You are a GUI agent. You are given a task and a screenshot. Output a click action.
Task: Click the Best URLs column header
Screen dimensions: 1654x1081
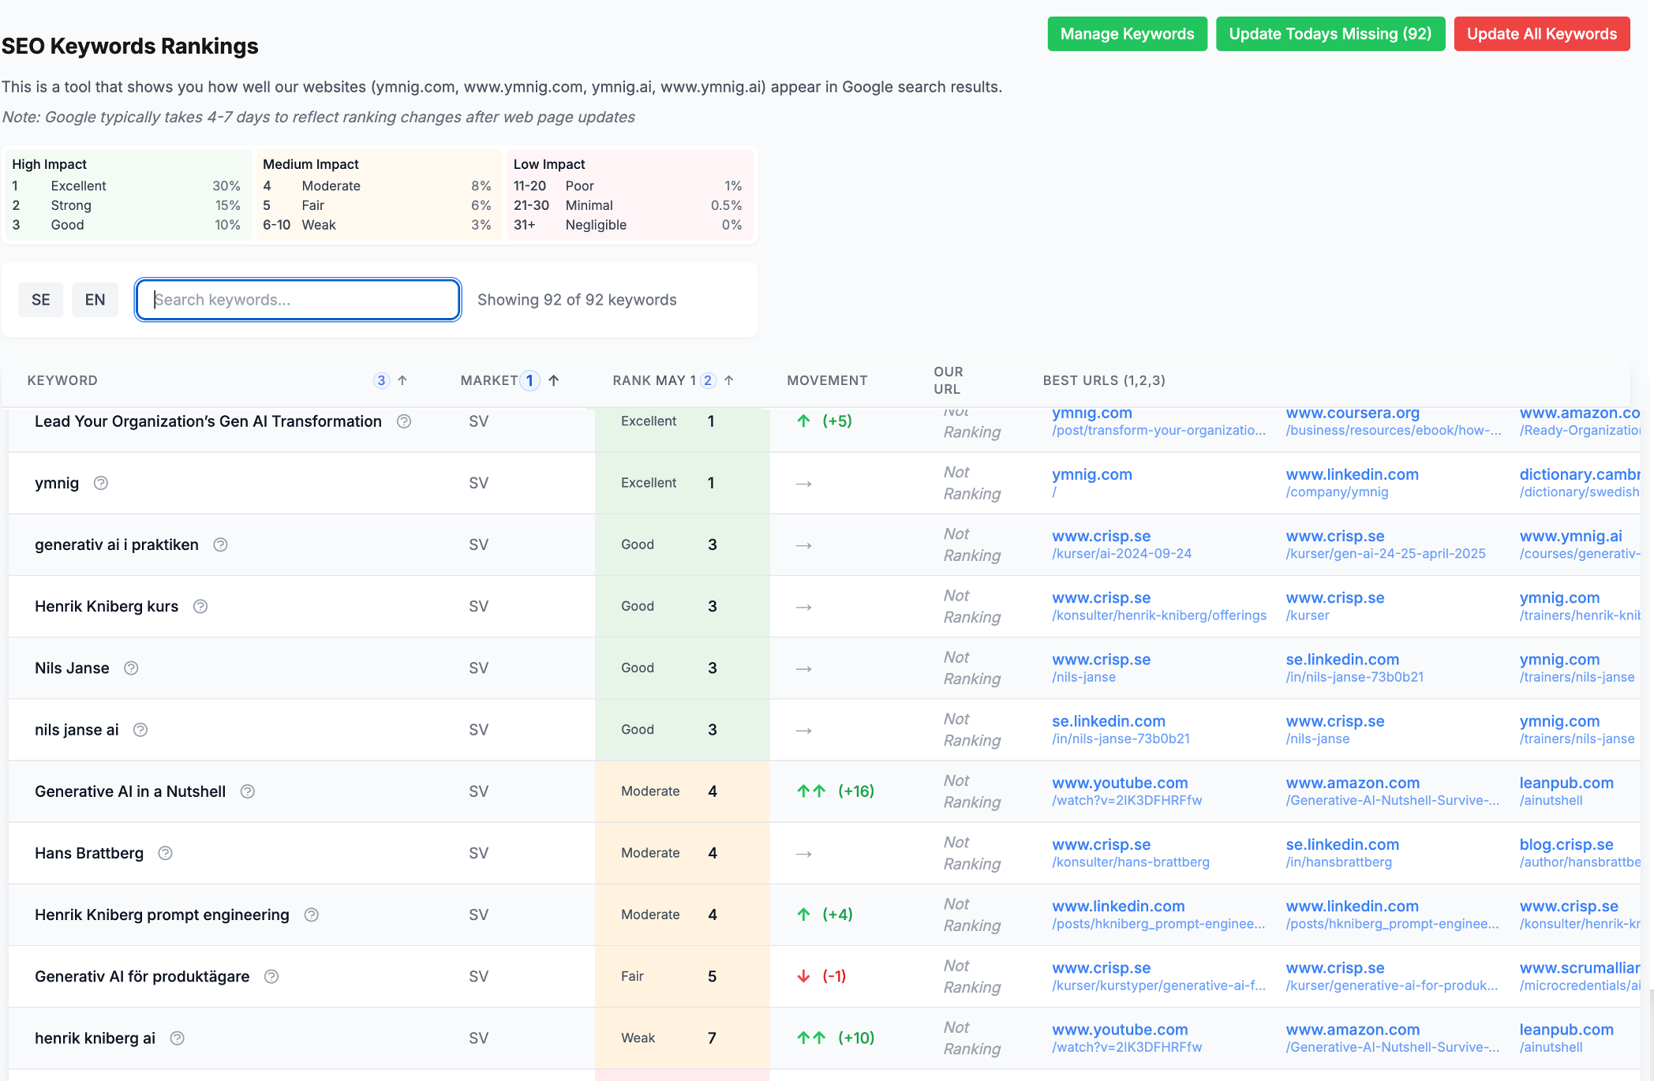tap(1104, 380)
